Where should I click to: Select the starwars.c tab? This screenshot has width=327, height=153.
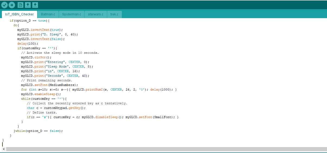point(96,14)
